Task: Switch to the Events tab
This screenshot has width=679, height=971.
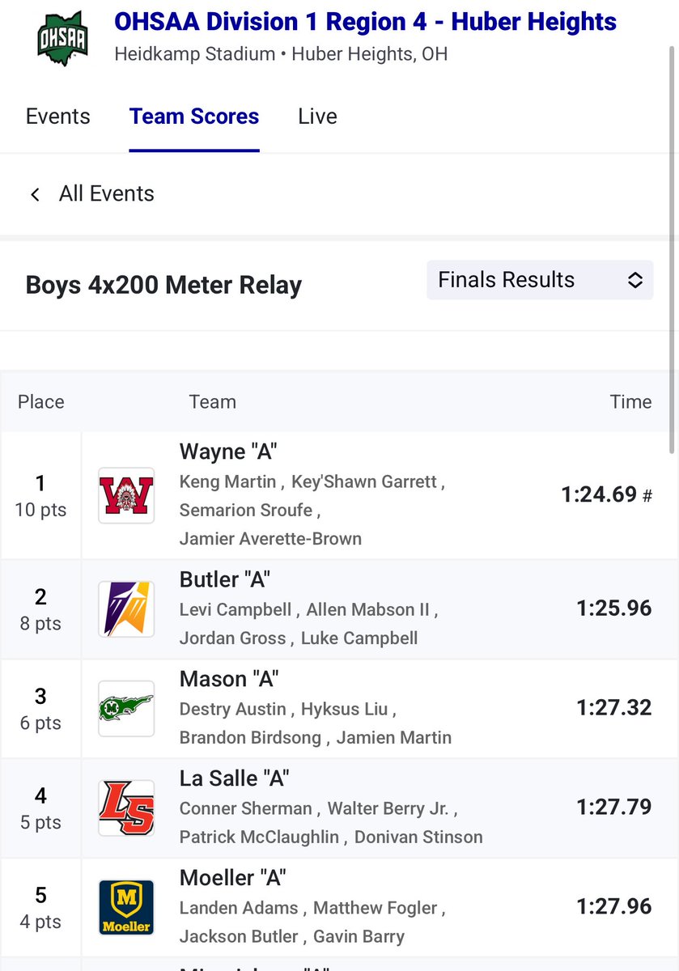Action: click(x=58, y=117)
